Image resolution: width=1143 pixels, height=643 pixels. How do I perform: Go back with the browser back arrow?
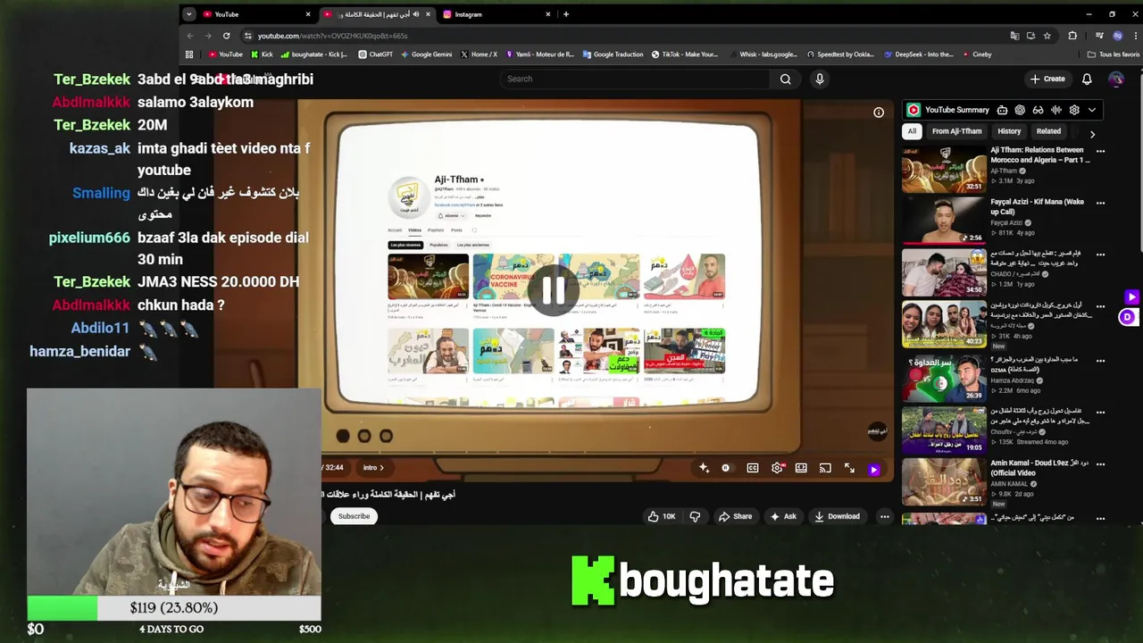click(x=189, y=36)
